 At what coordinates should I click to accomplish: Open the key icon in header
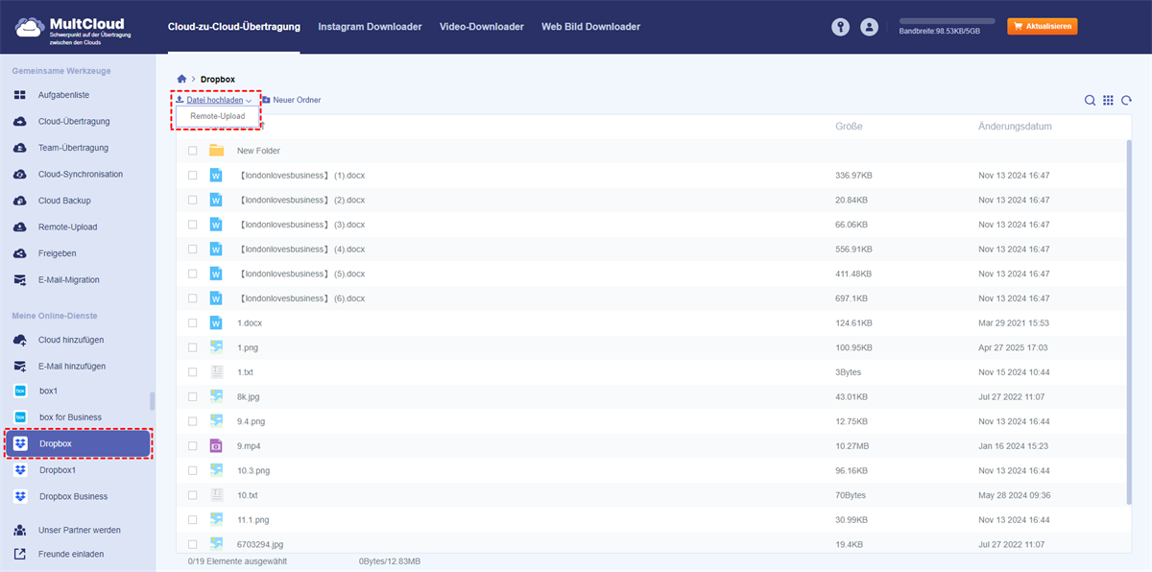tap(841, 28)
